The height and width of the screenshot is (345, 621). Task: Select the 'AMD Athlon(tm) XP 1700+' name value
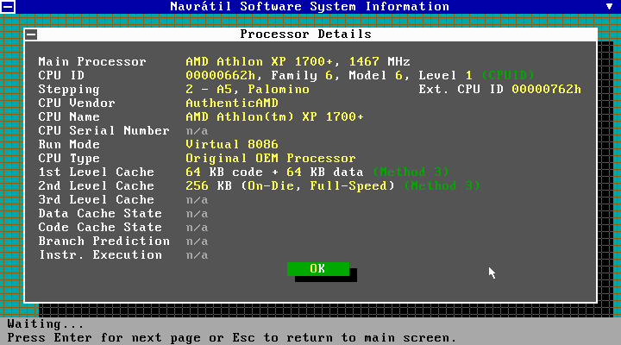(x=275, y=117)
